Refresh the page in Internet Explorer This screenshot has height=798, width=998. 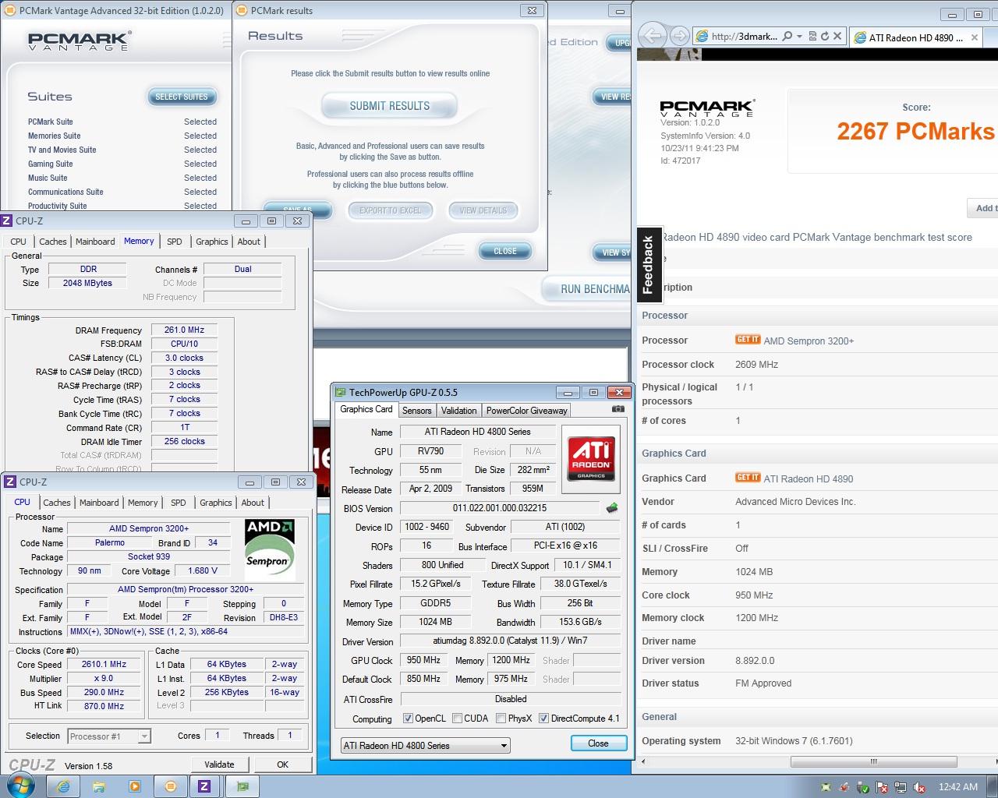tap(824, 36)
